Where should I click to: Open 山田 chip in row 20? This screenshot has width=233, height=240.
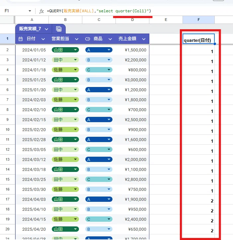(x=65, y=229)
